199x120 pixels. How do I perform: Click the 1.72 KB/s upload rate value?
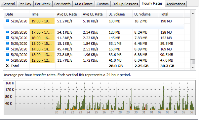coord(91,60)
